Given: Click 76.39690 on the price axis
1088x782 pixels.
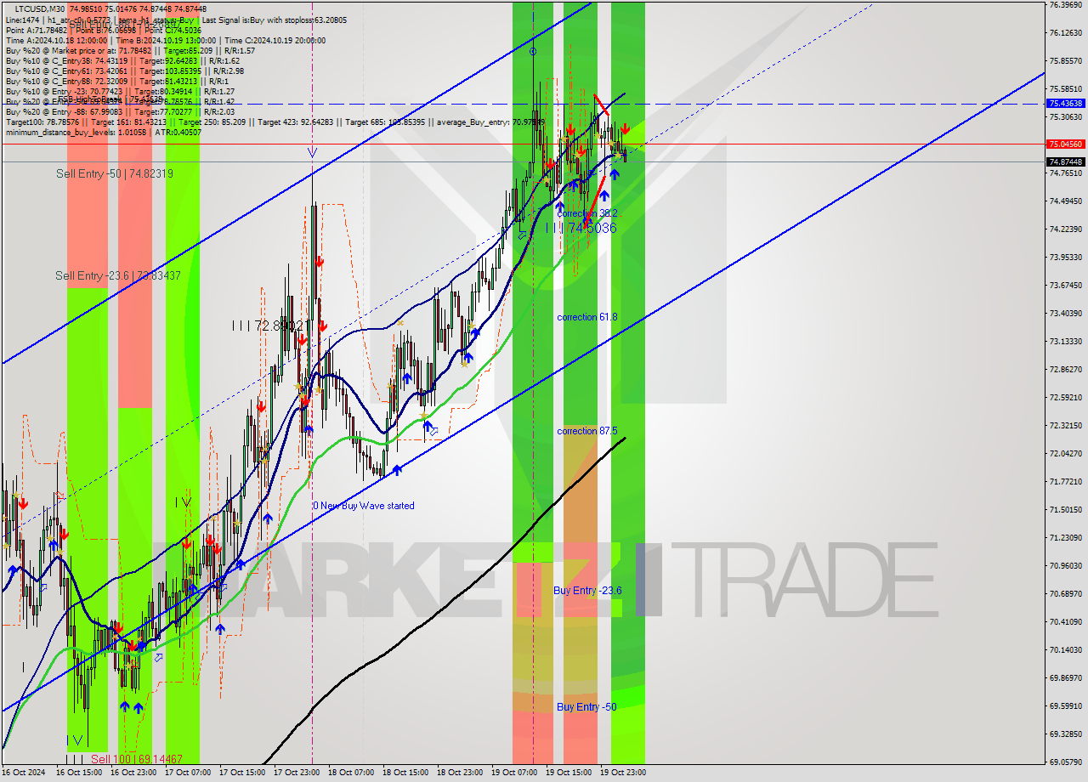Looking at the screenshot, I should click(1066, 5).
